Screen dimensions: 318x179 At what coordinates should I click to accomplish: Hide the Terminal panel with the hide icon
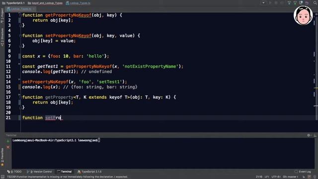[315, 135]
